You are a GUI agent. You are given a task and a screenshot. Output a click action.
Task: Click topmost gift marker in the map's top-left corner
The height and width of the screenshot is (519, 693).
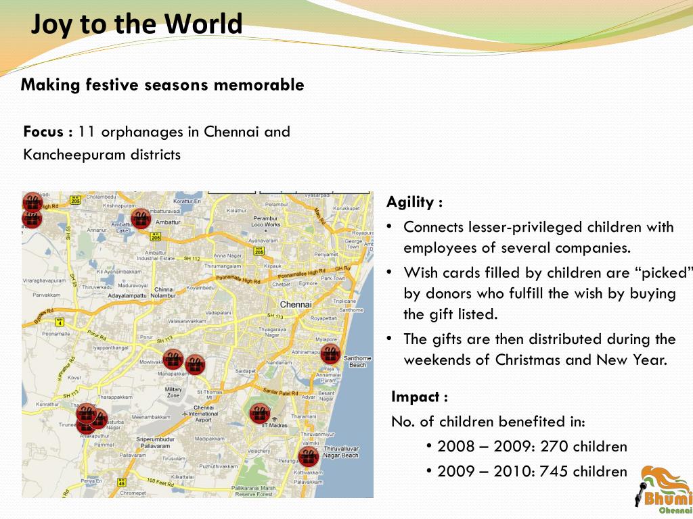tap(32, 201)
